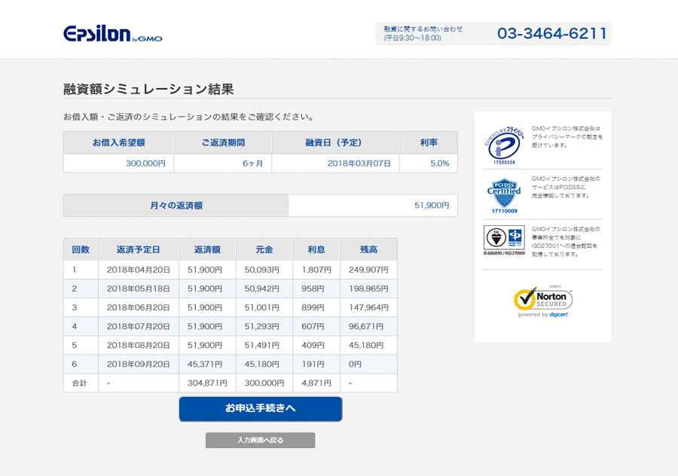
Task: Click the 合計 total row label
Action: (x=80, y=383)
